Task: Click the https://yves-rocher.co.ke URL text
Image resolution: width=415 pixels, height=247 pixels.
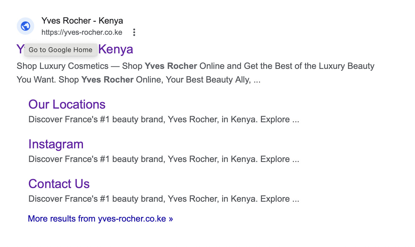Action: [x=82, y=32]
